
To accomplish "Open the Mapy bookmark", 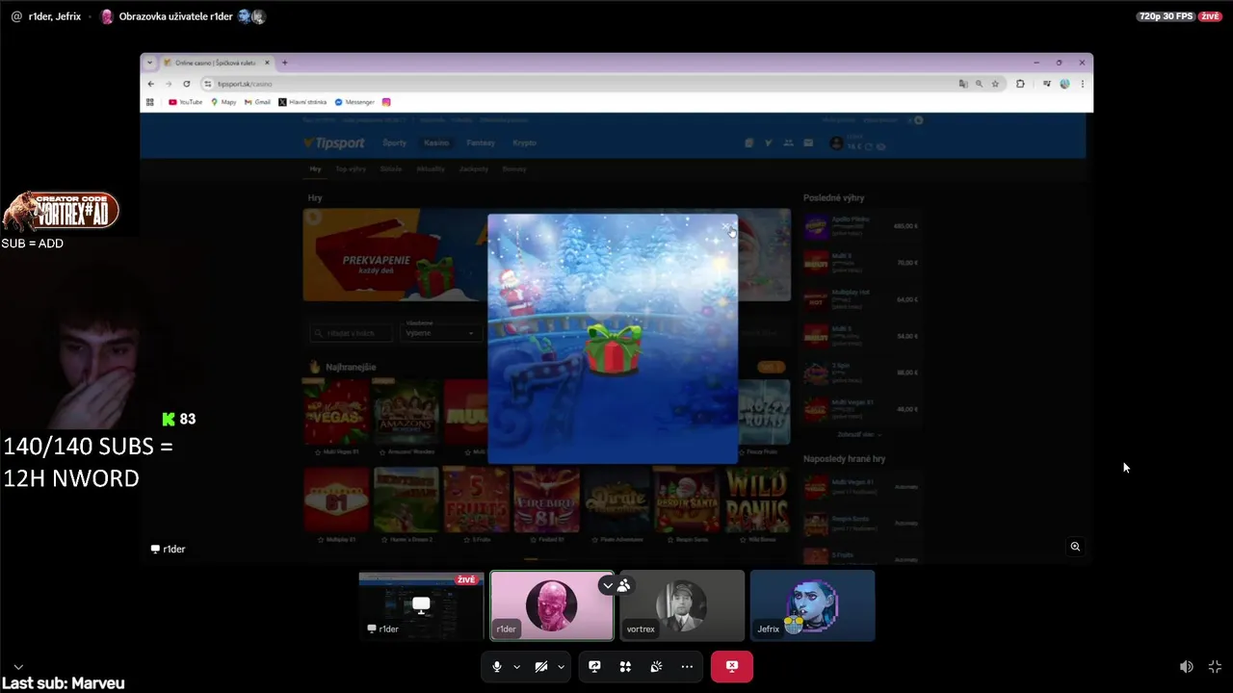I will coord(223,102).
